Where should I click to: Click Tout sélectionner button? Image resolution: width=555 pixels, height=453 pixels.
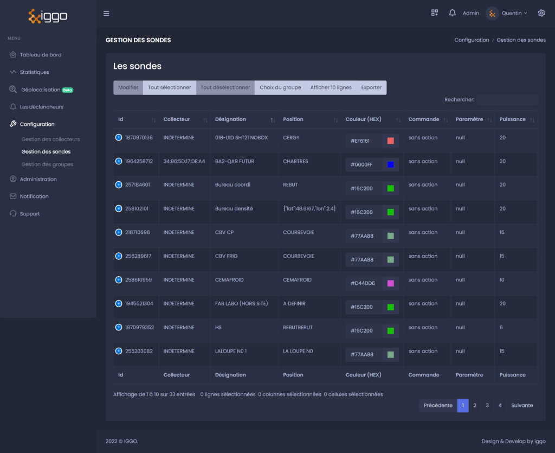pyautogui.click(x=169, y=87)
